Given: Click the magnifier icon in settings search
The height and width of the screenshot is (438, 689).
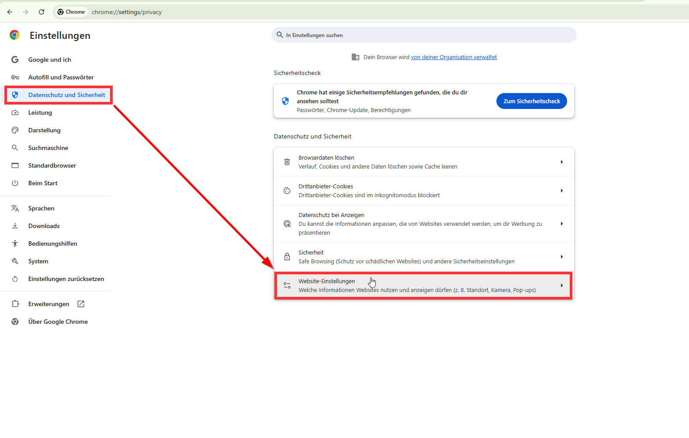Looking at the screenshot, I should coord(280,35).
